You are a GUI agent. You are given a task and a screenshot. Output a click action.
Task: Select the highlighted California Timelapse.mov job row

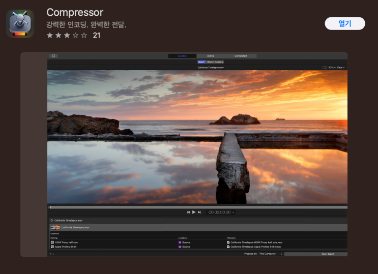tap(198, 228)
